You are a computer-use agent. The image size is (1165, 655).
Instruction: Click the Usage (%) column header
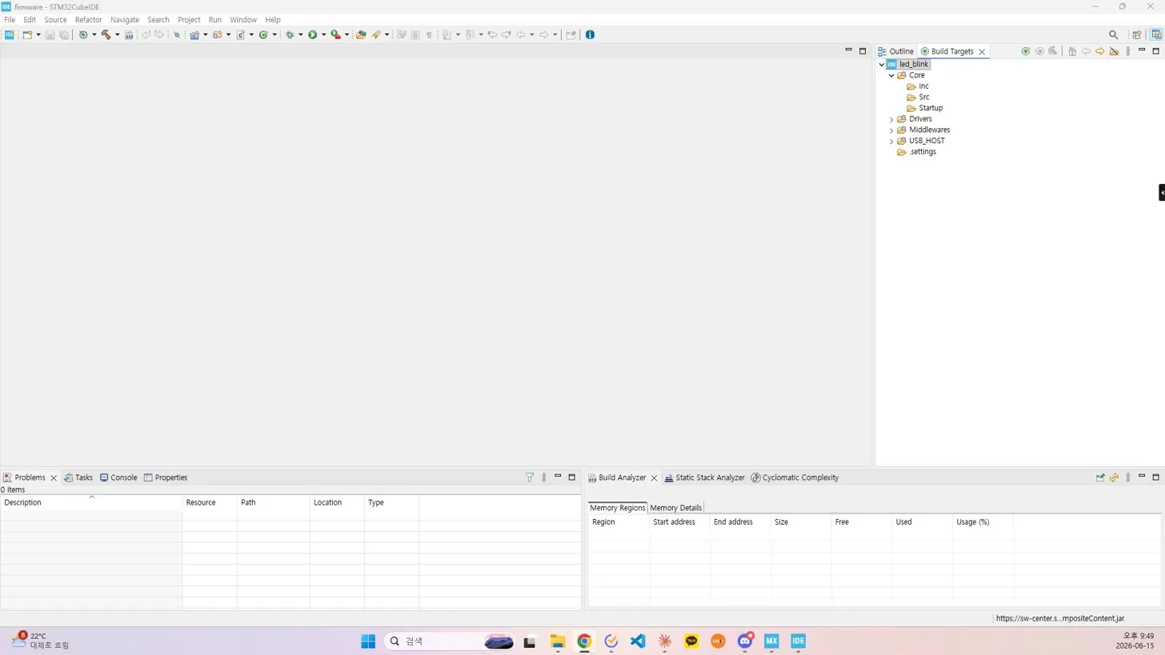983,521
